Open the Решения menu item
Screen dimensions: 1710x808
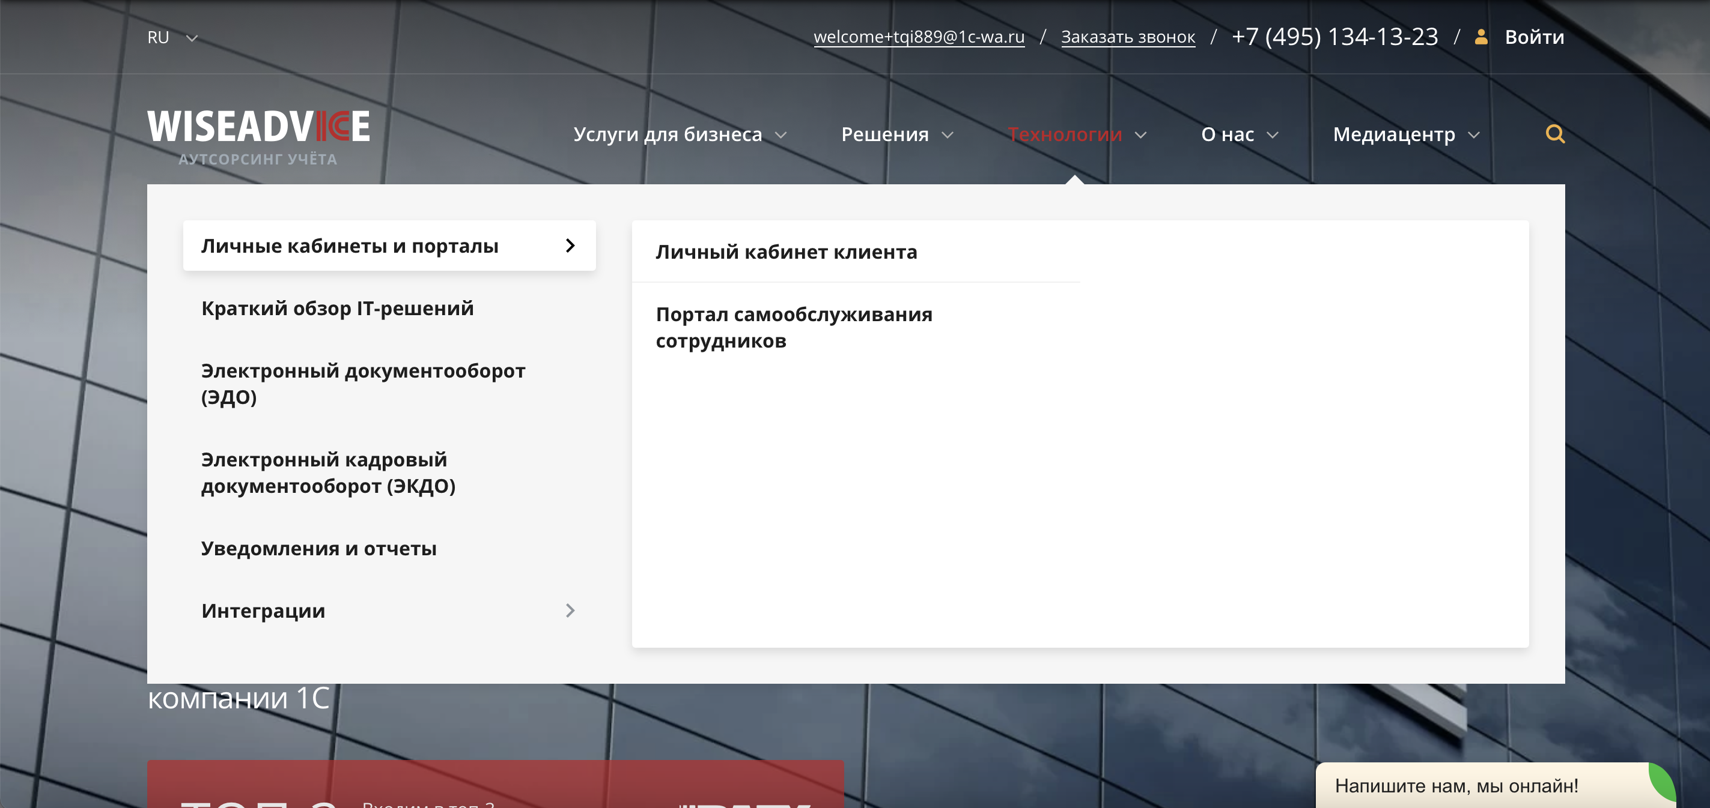(x=885, y=134)
